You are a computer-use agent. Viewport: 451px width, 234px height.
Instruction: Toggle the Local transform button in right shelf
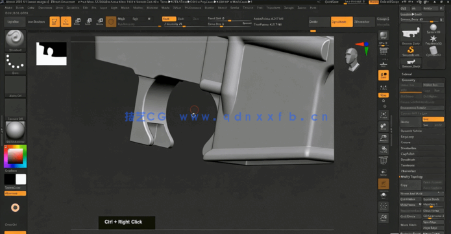click(x=384, y=75)
